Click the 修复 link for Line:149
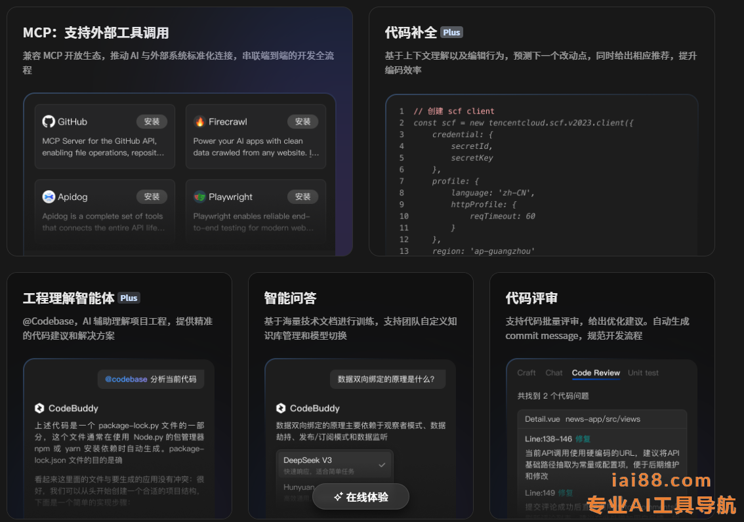Viewport: 744px width, 522px height. pyautogui.click(x=565, y=493)
